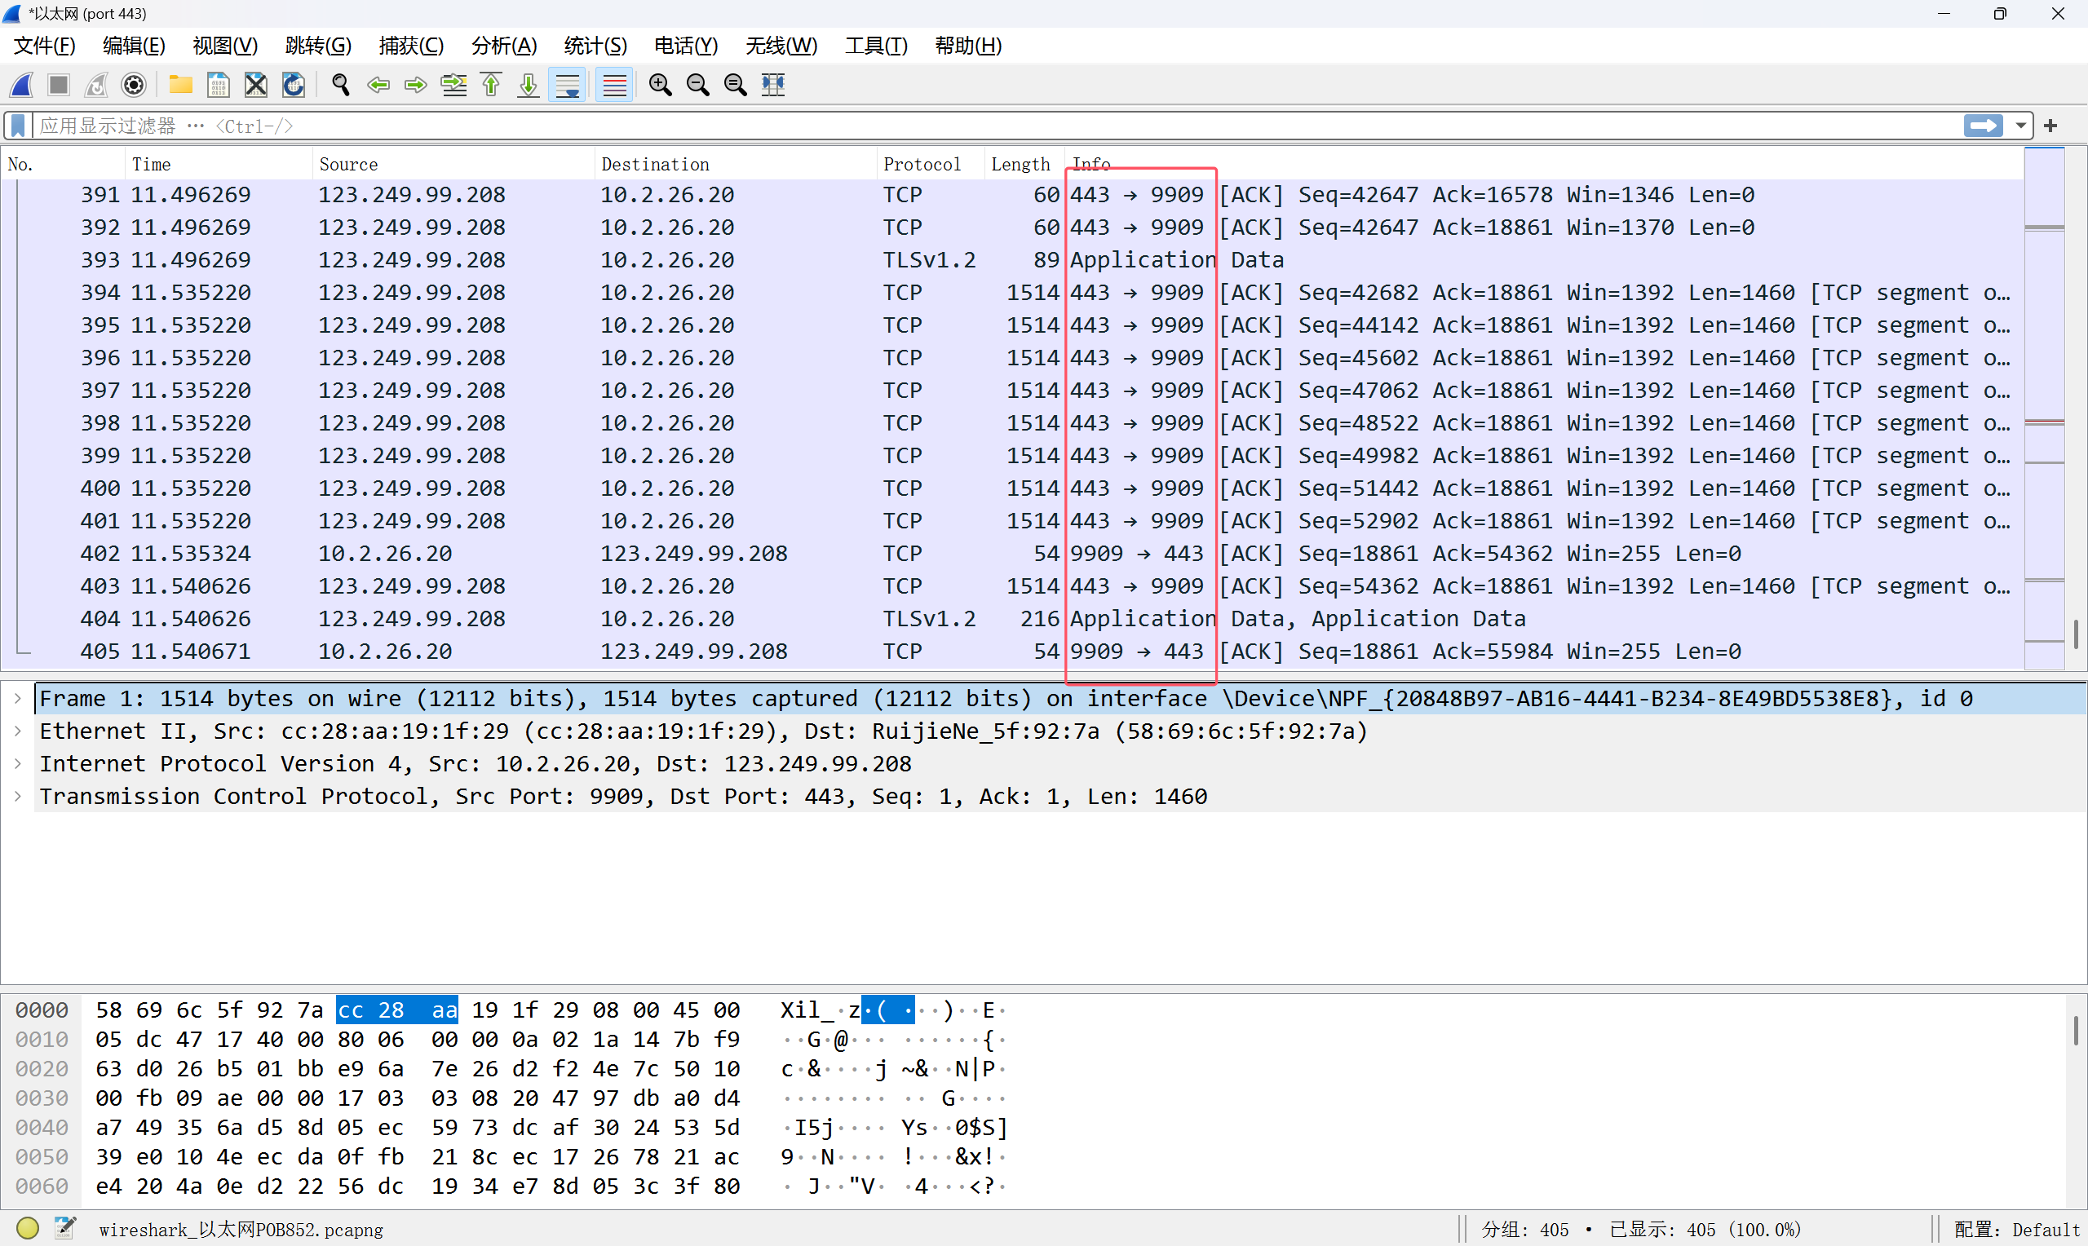2088x1246 pixels.
Task: Click the expert info circle in status bar
Action: click(x=27, y=1228)
